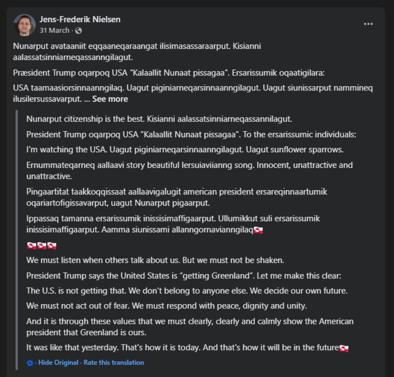Click Rate this translation
Image resolution: width=394 pixels, height=377 pixels.
pos(114,363)
